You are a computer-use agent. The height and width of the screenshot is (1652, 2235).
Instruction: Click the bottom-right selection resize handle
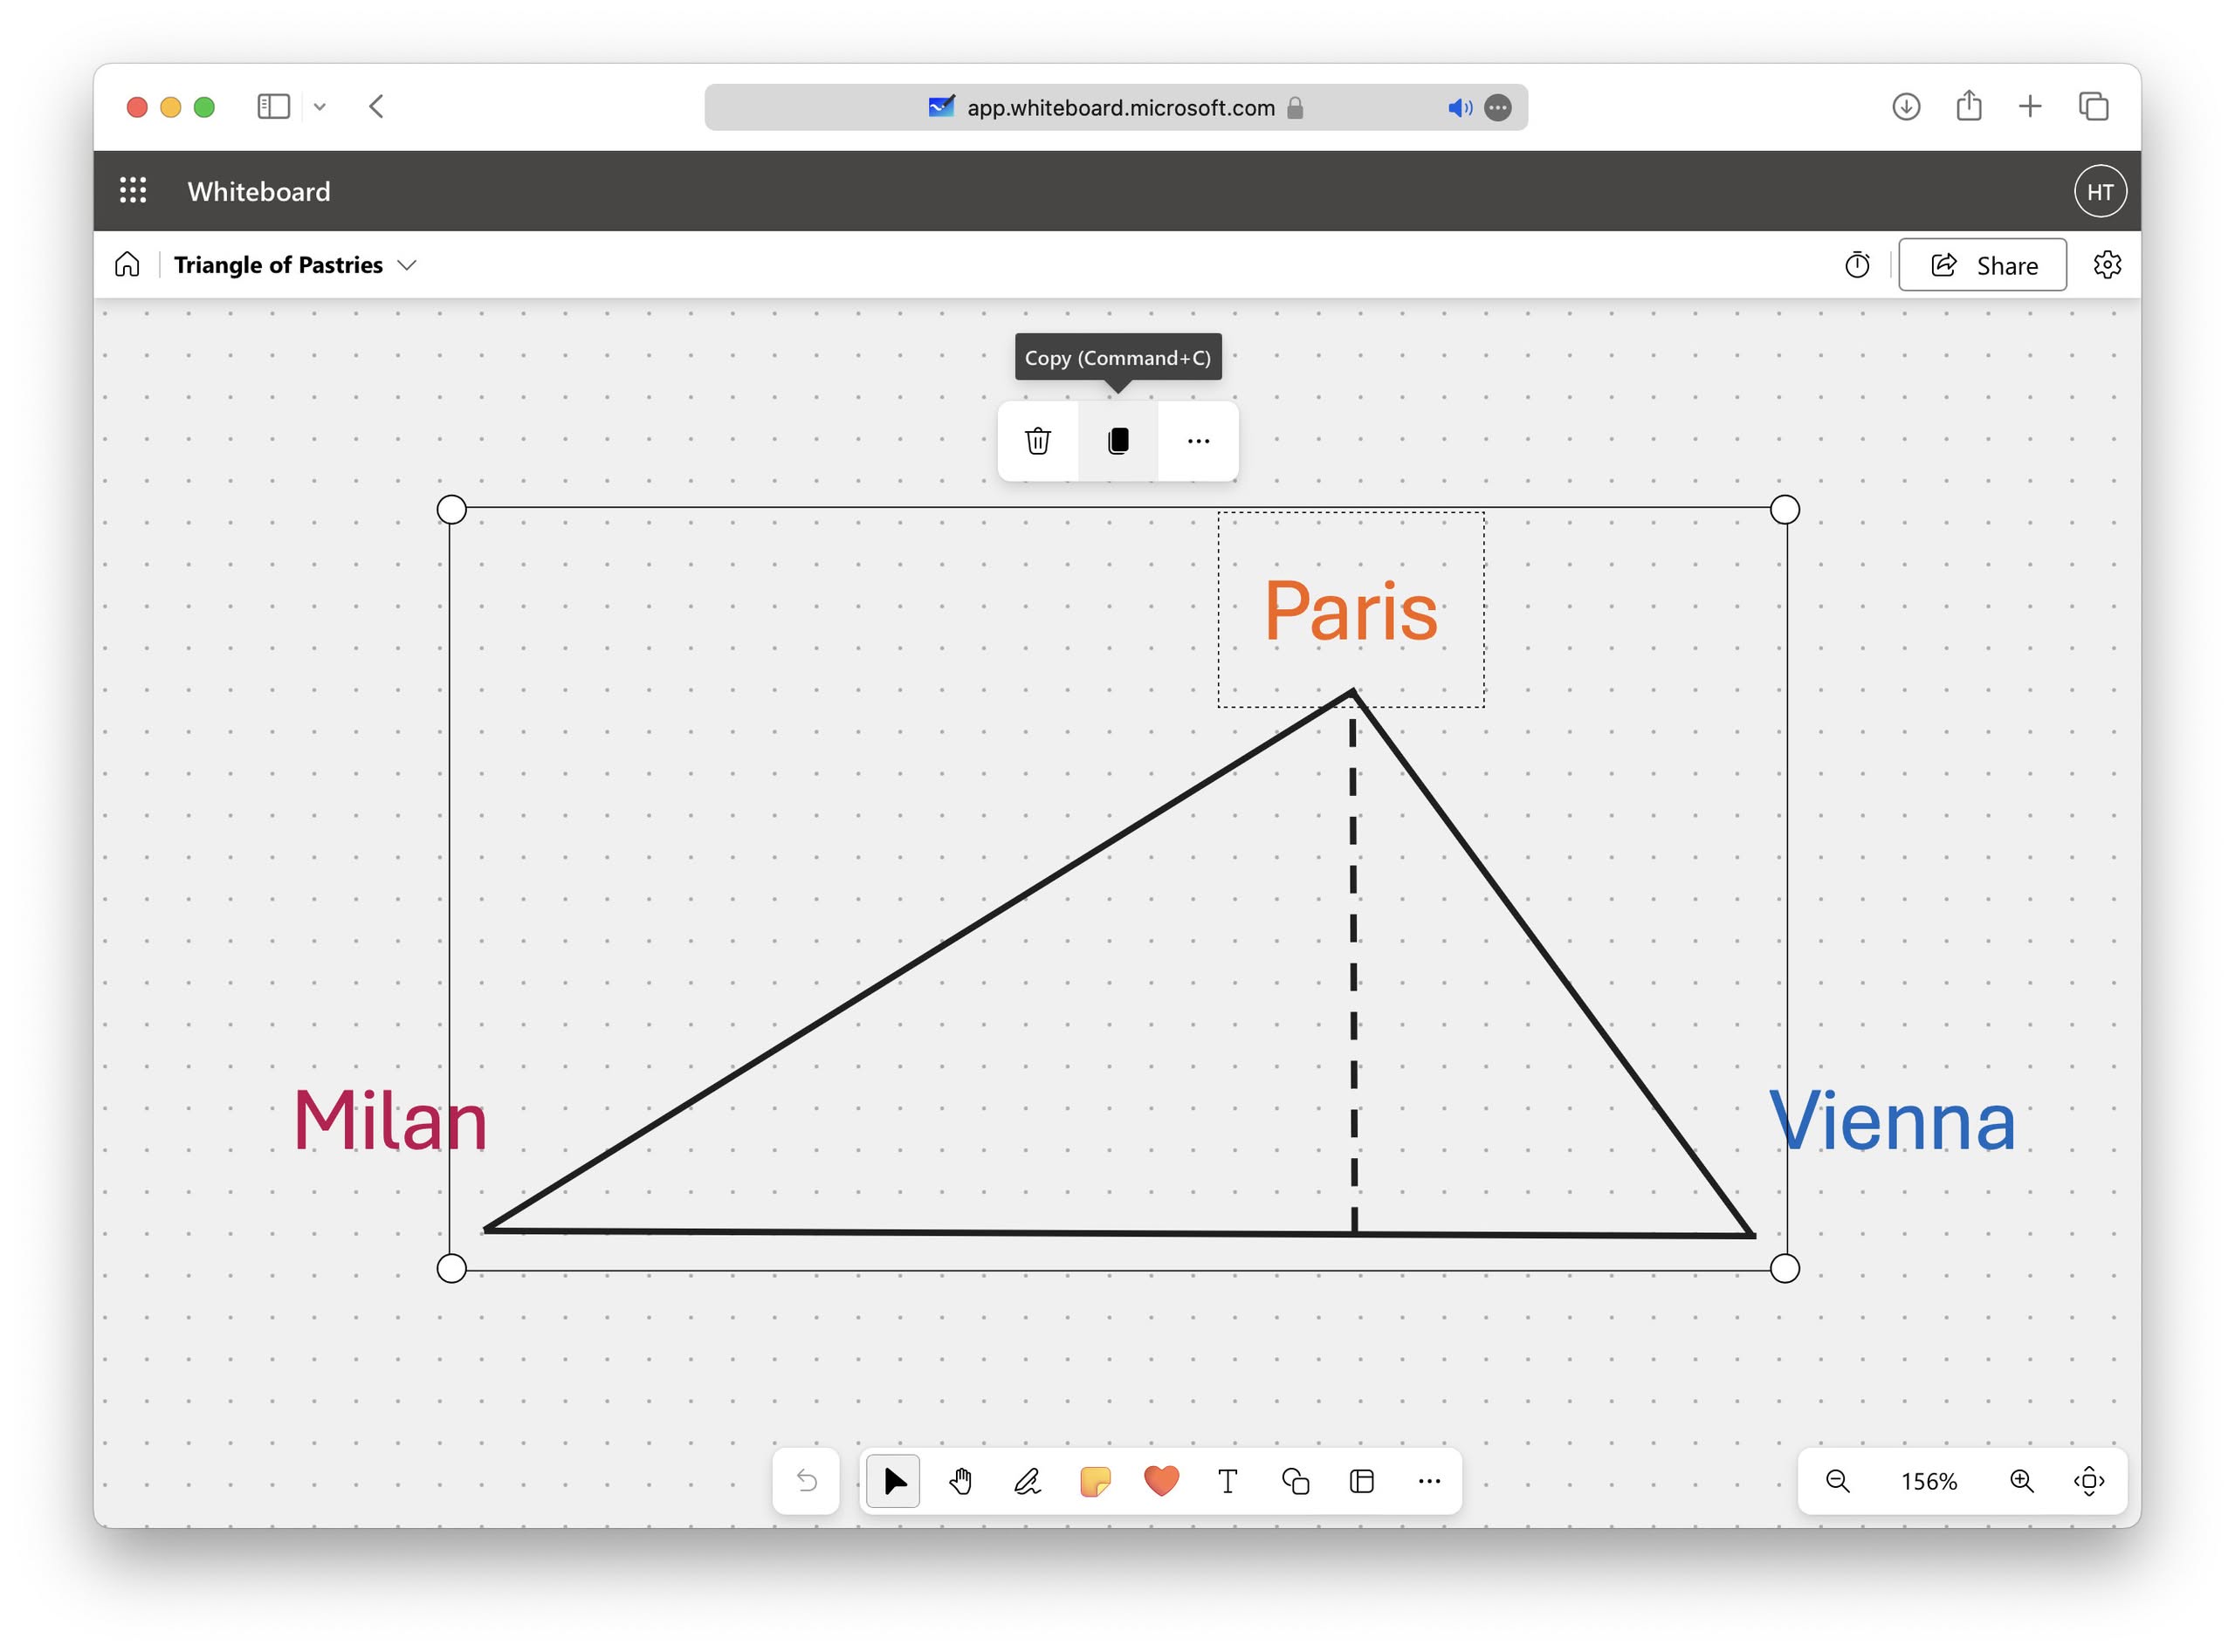(1785, 1268)
